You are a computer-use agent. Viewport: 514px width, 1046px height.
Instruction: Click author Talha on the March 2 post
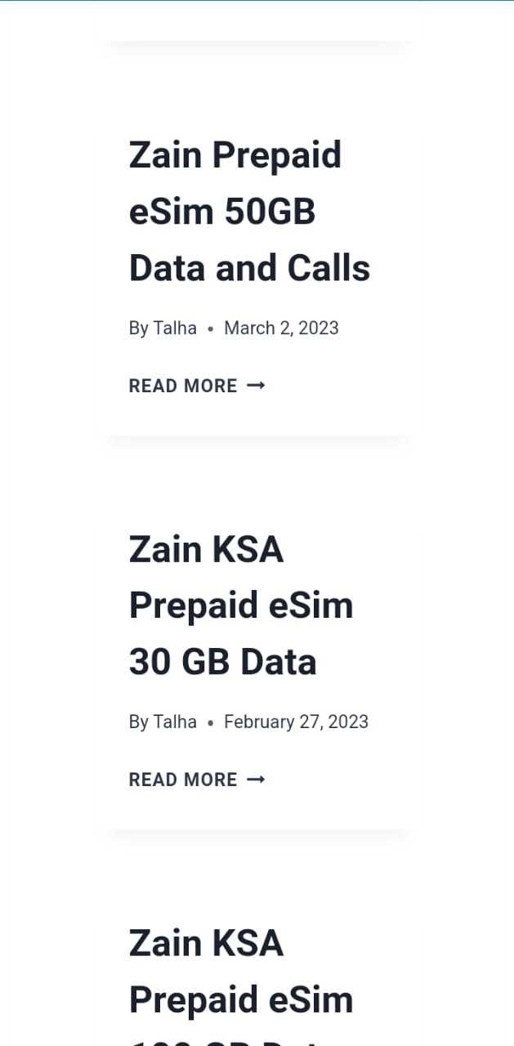click(175, 328)
